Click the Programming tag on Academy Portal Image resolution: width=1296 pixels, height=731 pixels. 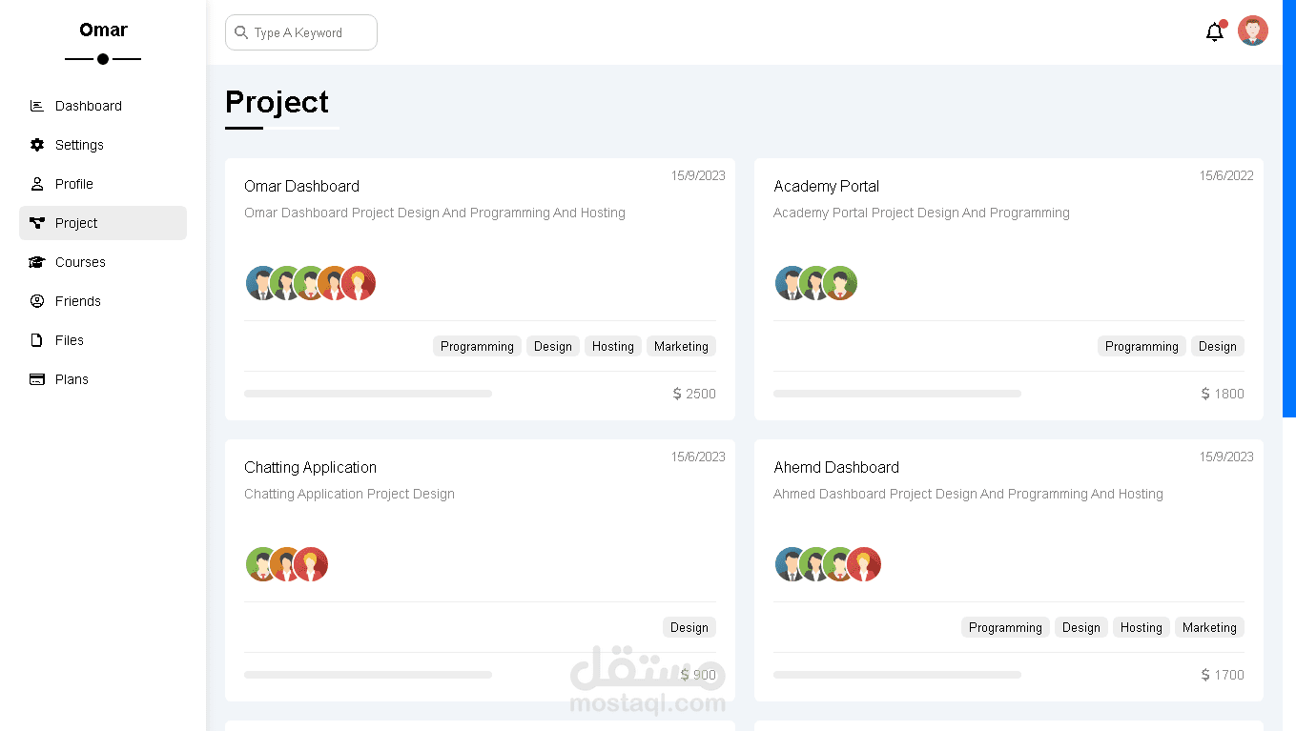coord(1142,346)
